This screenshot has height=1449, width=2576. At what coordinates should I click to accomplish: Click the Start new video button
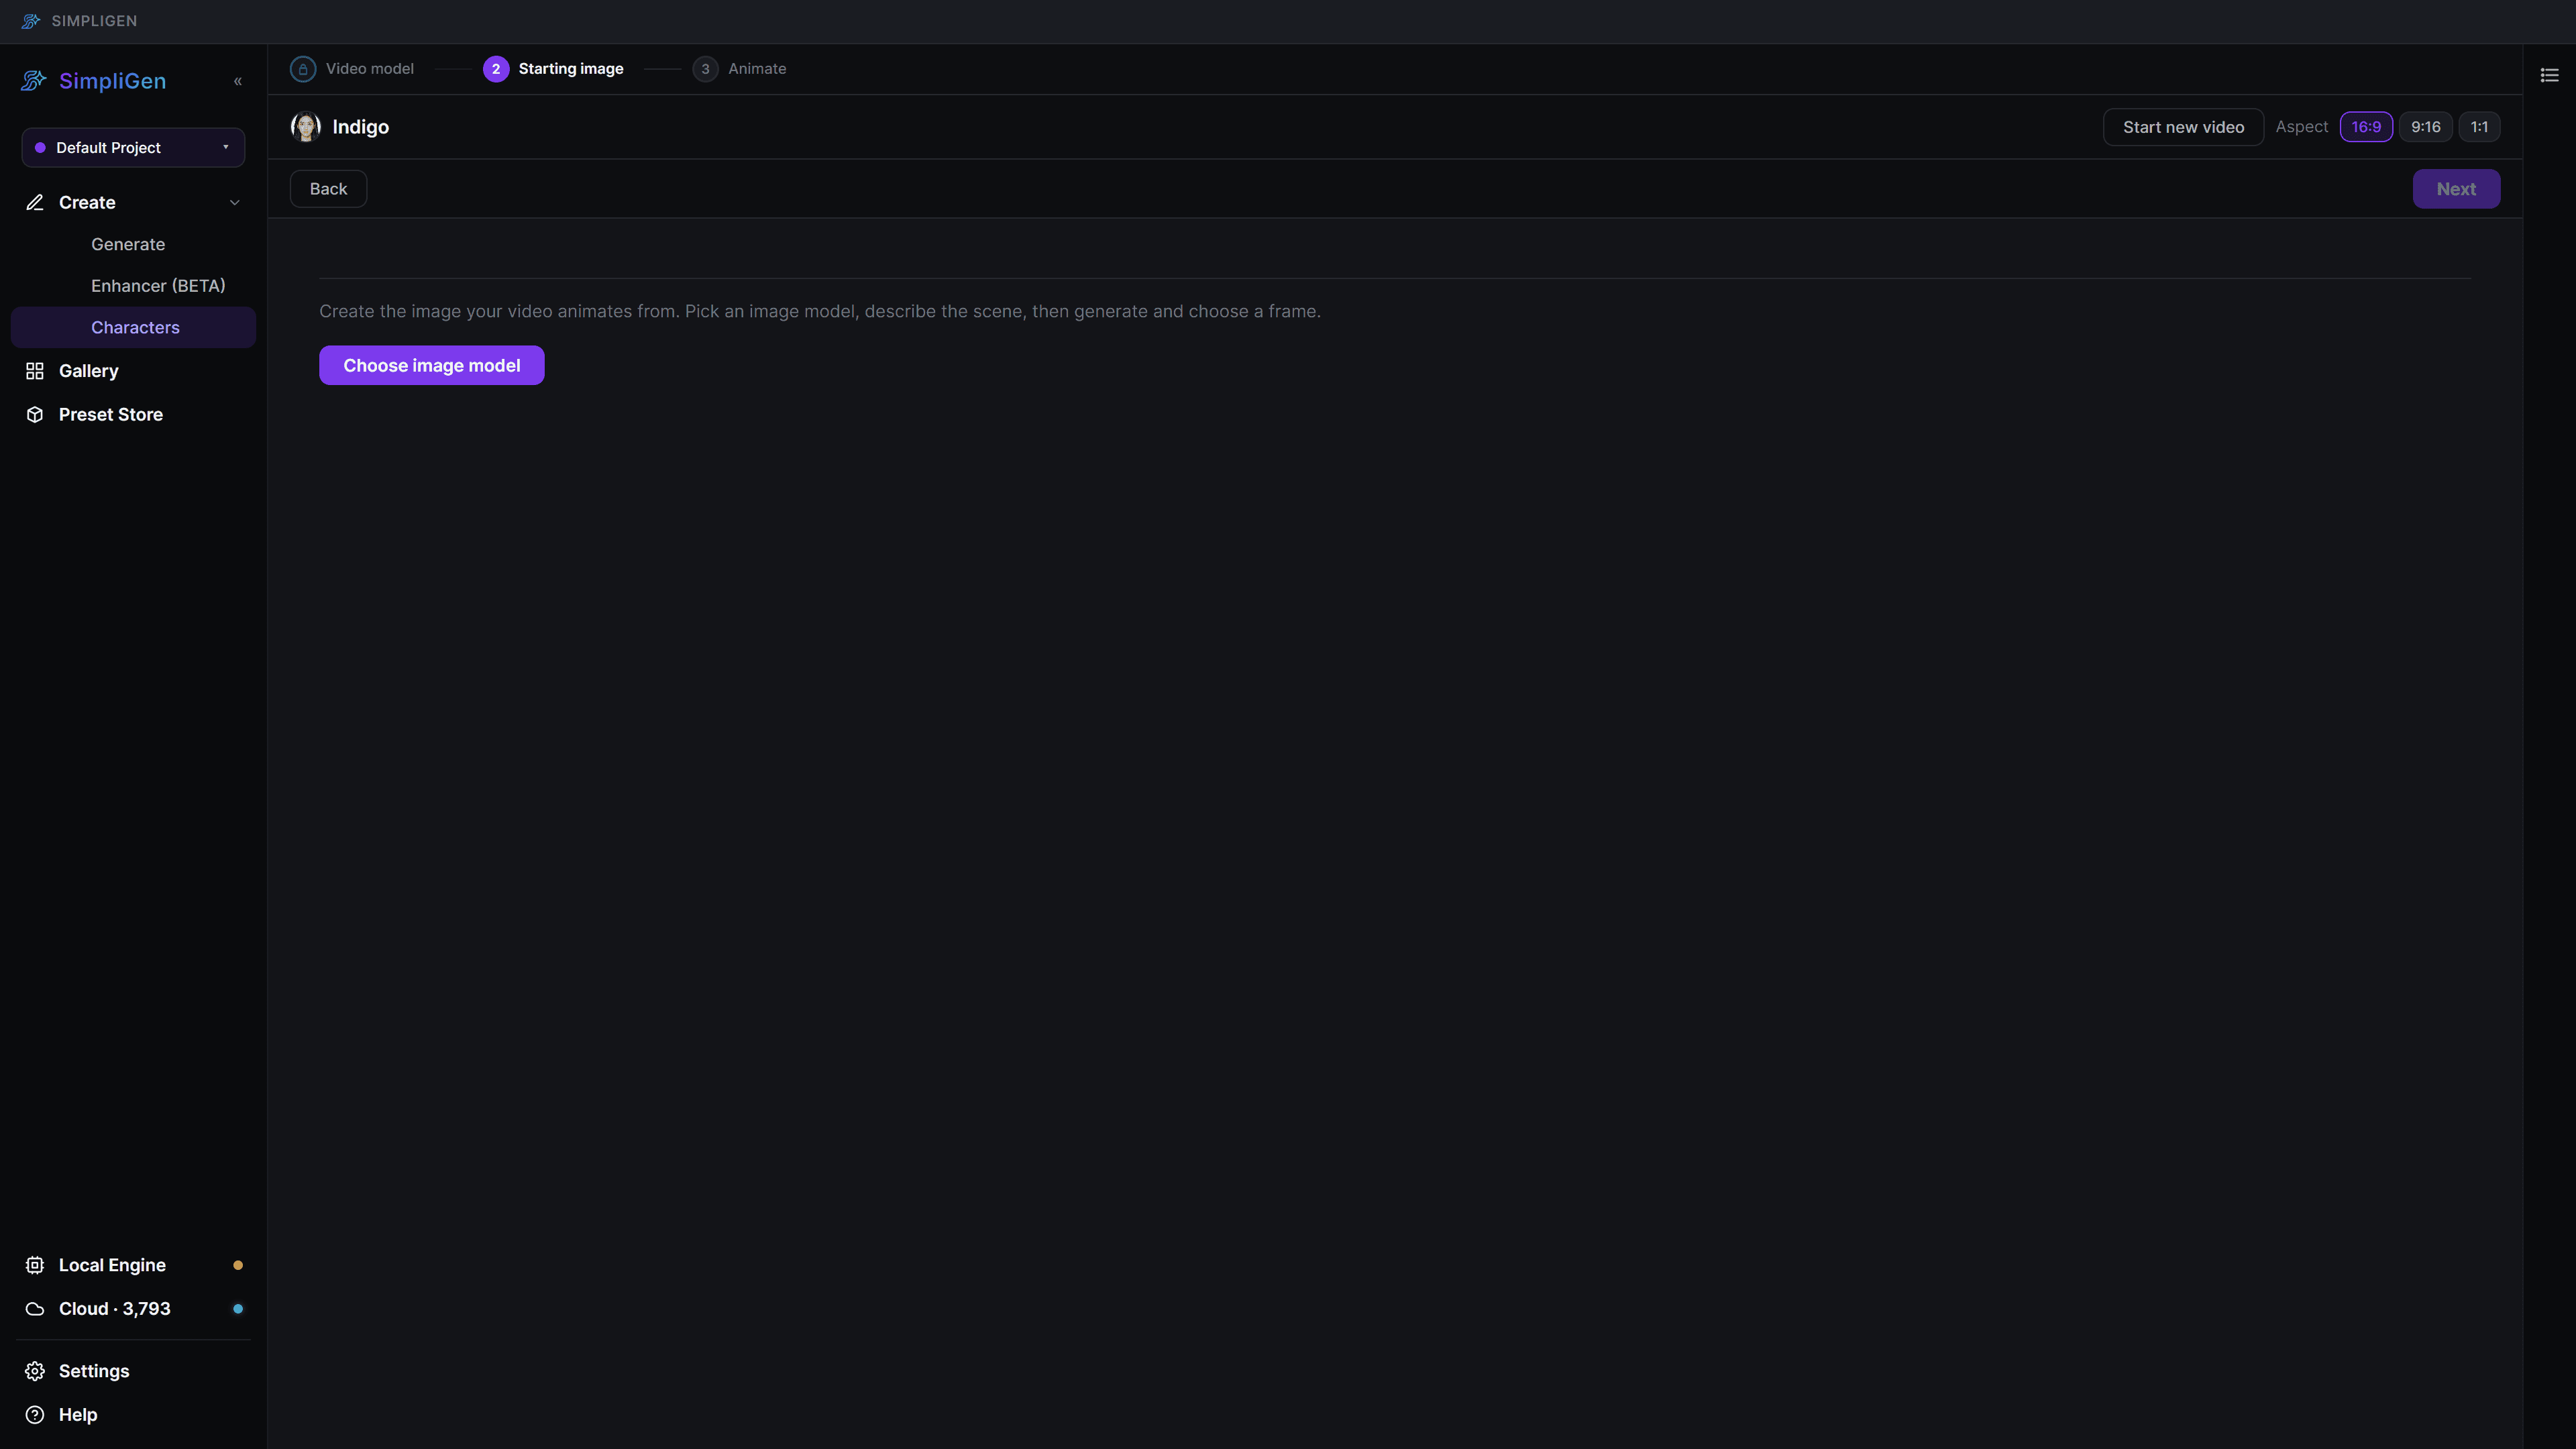tap(2183, 127)
